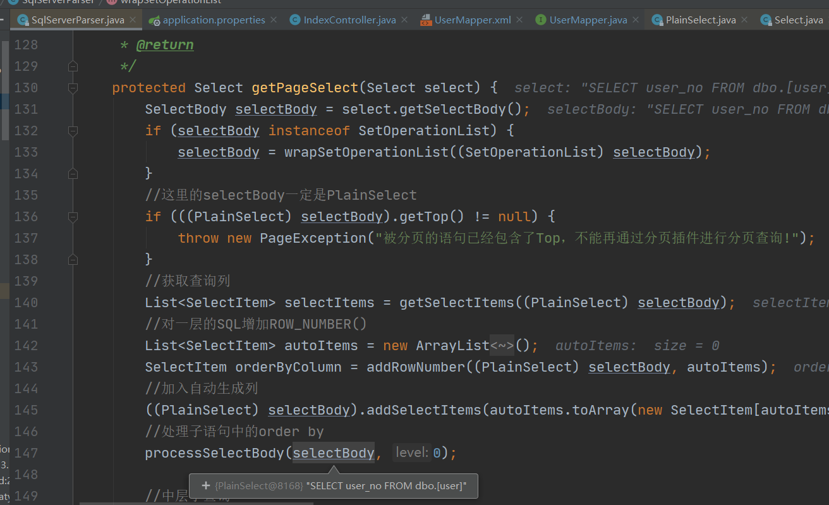The image size is (829, 505).
Task: Click line number 137 in the gutter
Action: 26,238
